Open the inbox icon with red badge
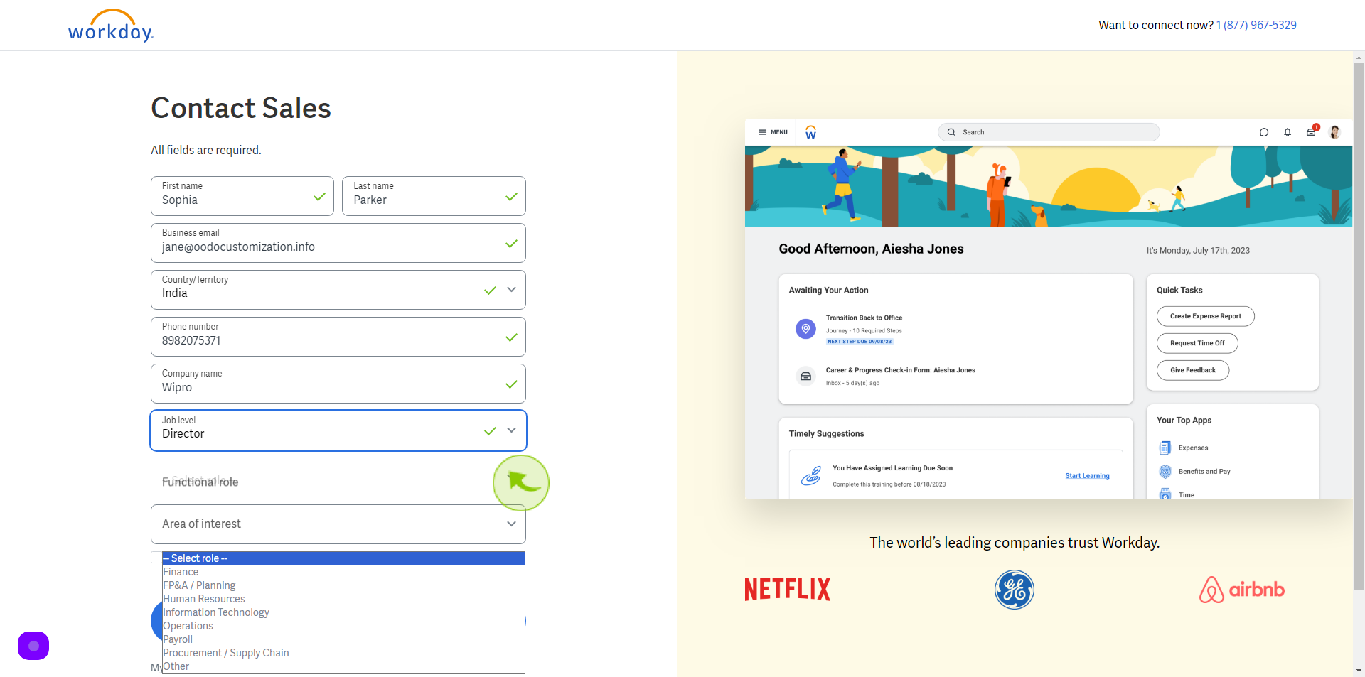 click(x=1312, y=131)
